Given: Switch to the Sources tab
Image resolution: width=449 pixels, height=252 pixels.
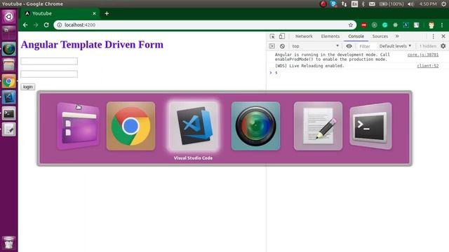Looking at the screenshot, I should (380, 36).
